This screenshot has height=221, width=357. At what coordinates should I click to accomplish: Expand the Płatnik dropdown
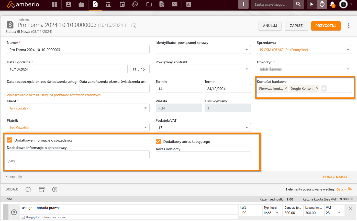tap(146, 128)
